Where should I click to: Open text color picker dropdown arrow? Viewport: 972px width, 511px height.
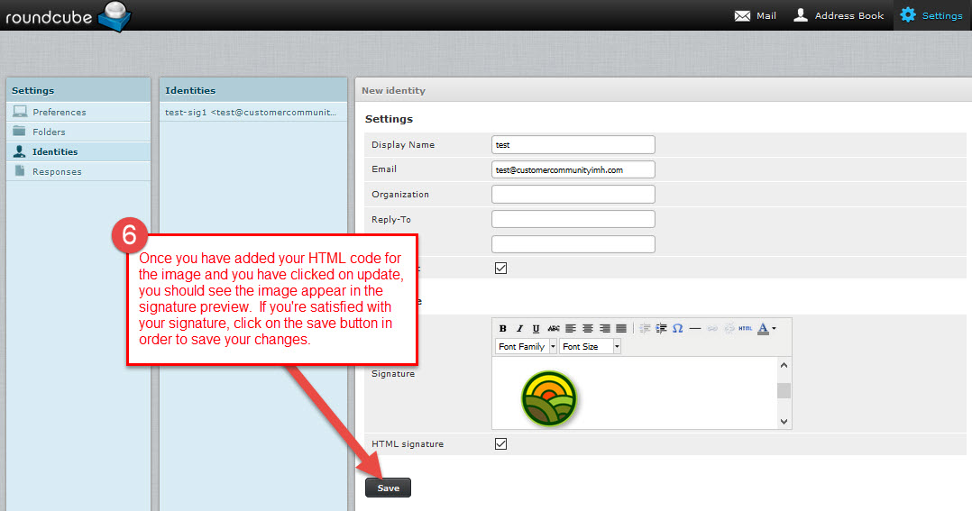coord(774,329)
